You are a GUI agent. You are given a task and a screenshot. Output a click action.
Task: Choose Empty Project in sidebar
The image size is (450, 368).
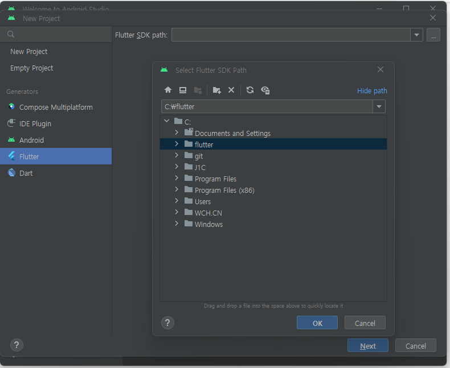click(x=56, y=68)
